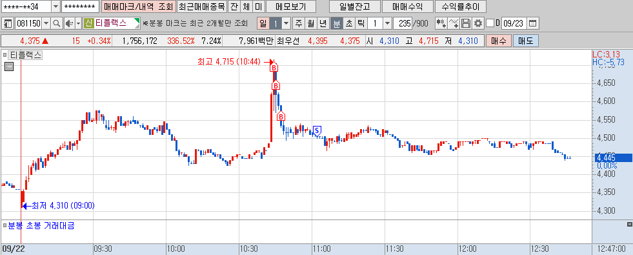Toggle the D date checkbox

(x=490, y=23)
